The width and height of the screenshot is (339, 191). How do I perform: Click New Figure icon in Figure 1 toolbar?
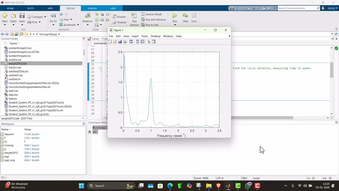pos(110,42)
